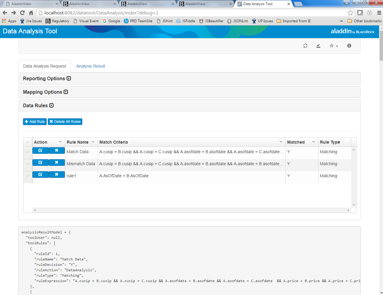Open the Match Criteria column dropdown menu

tap(281, 142)
